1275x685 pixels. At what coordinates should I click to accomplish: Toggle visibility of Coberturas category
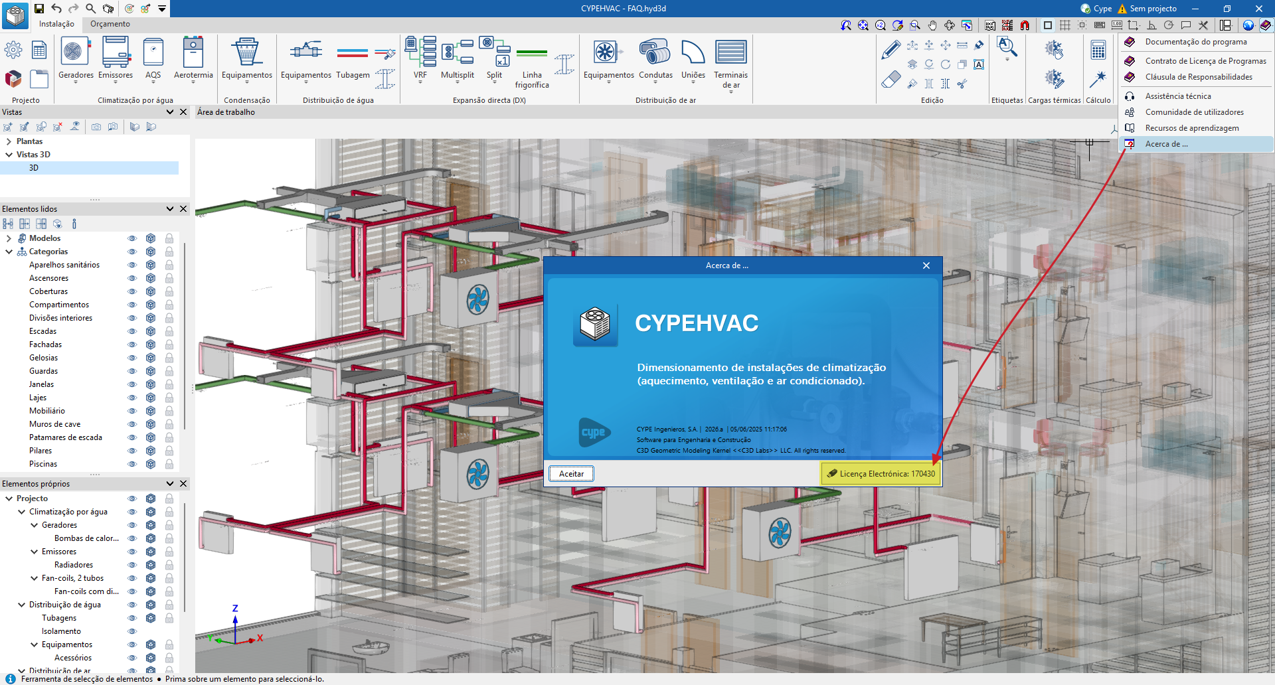click(x=132, y=291)
